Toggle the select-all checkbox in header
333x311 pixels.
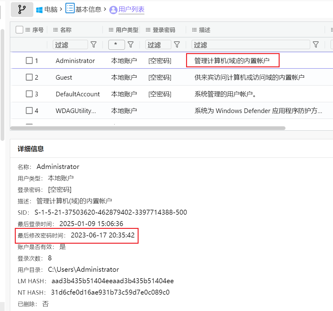pos(19,30)
